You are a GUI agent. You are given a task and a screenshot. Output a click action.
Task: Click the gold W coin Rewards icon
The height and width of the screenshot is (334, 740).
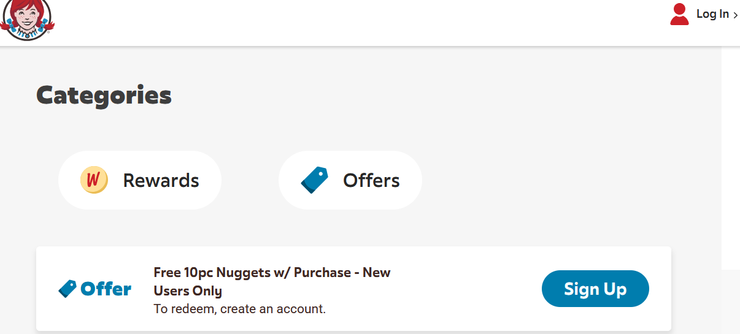[x=94, y=180]
